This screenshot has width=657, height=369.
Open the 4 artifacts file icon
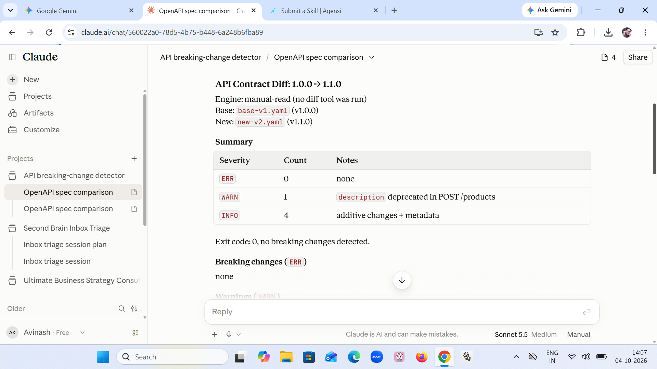coord(609,57)
